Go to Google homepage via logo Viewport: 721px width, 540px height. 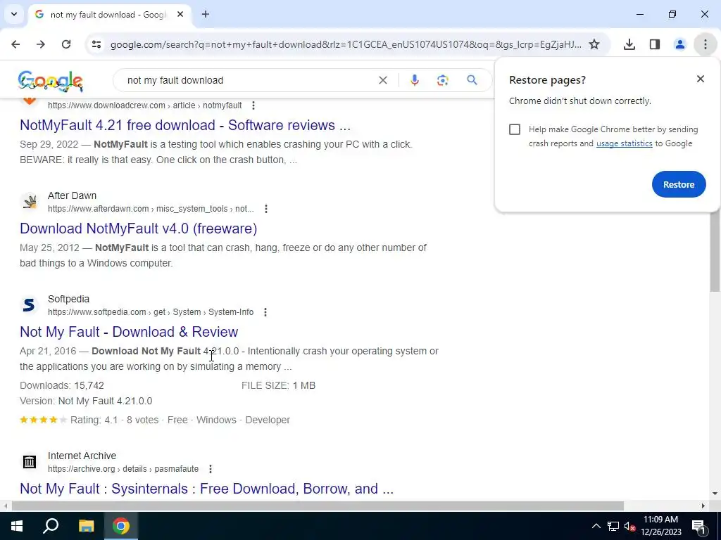coord(50,81)
